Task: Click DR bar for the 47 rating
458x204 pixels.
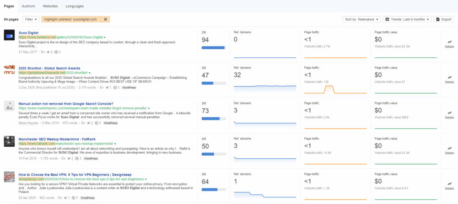Action: (214, 83)
